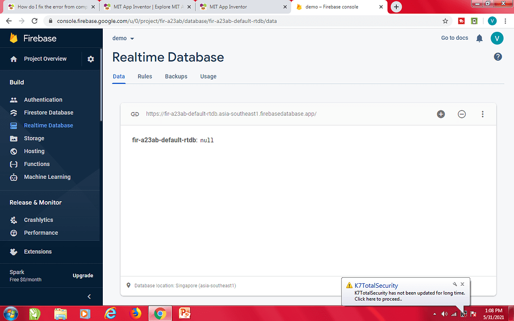Screen dimensions: 514x321
Task: Open the Authentication panel
Action: (43, 99)
